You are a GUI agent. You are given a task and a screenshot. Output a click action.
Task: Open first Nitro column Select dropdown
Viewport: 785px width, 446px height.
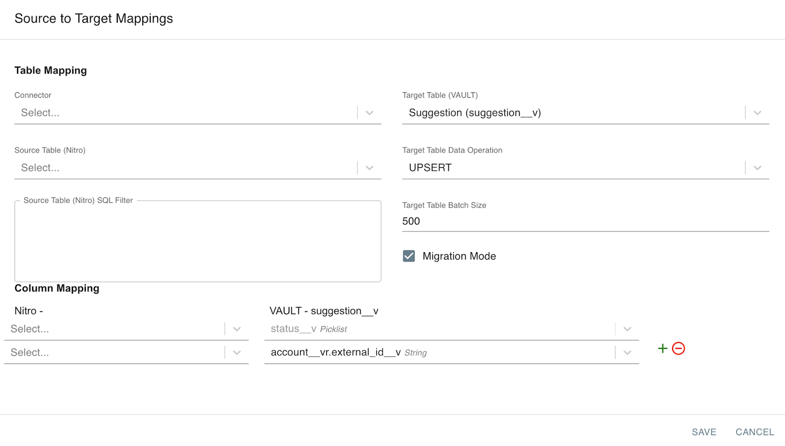tap(236, 329)
